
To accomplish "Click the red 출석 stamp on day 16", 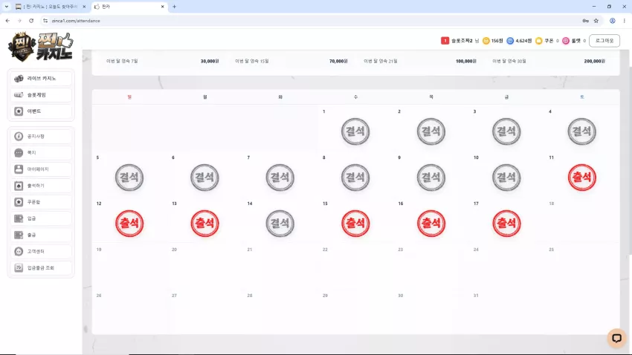I will [431, 224].
